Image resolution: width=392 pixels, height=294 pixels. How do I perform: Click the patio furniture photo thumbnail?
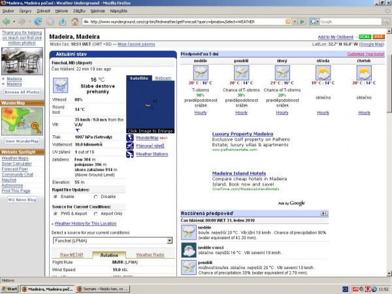click(x=22, y=61)
